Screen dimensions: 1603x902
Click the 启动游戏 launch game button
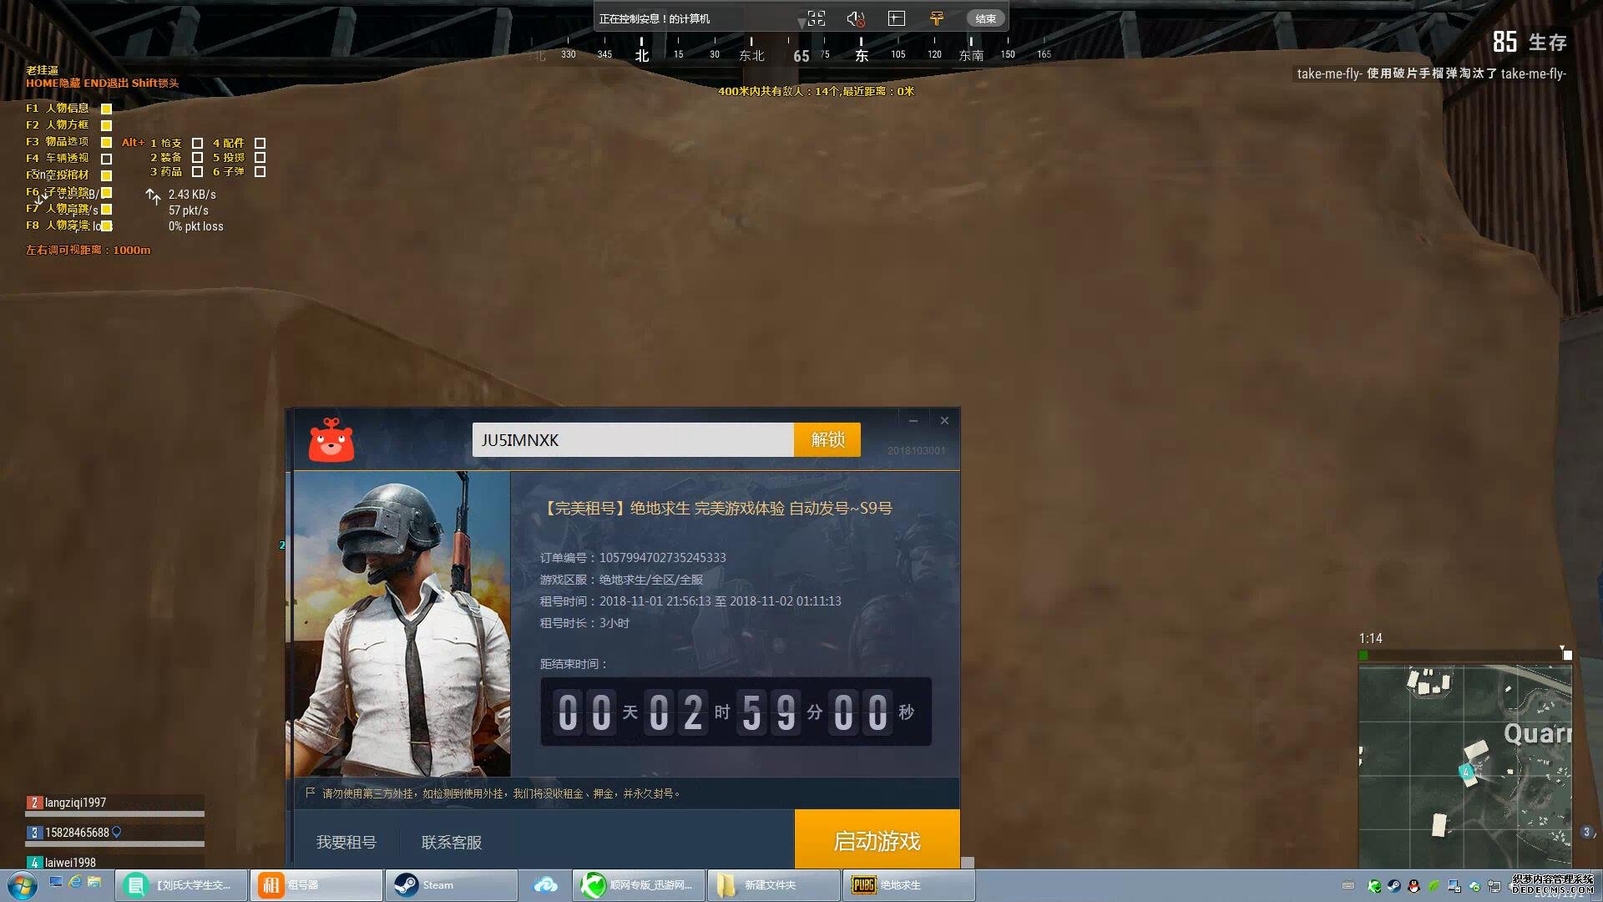877,840
